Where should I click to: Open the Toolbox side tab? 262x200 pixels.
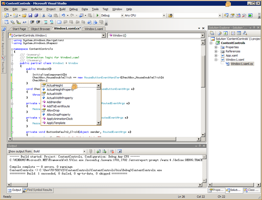point(3,65)
